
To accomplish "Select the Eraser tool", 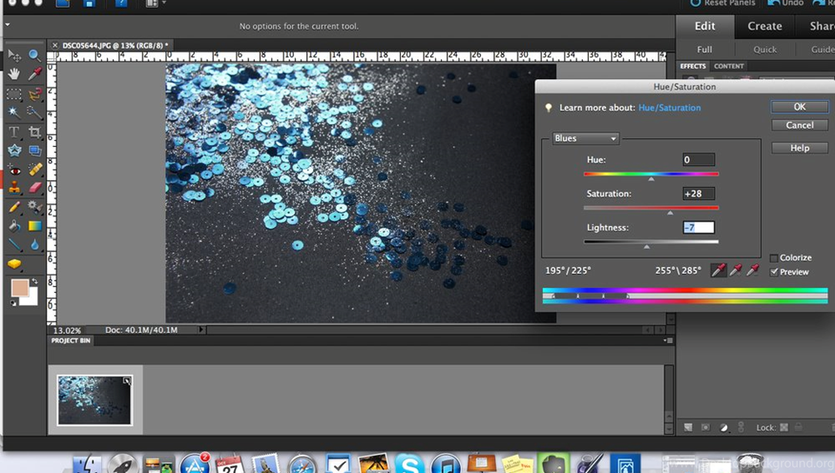I will (x=35, y=188).
